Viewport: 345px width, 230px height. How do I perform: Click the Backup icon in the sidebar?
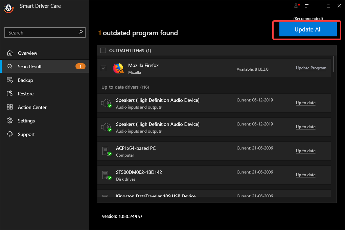click(10, 80)
